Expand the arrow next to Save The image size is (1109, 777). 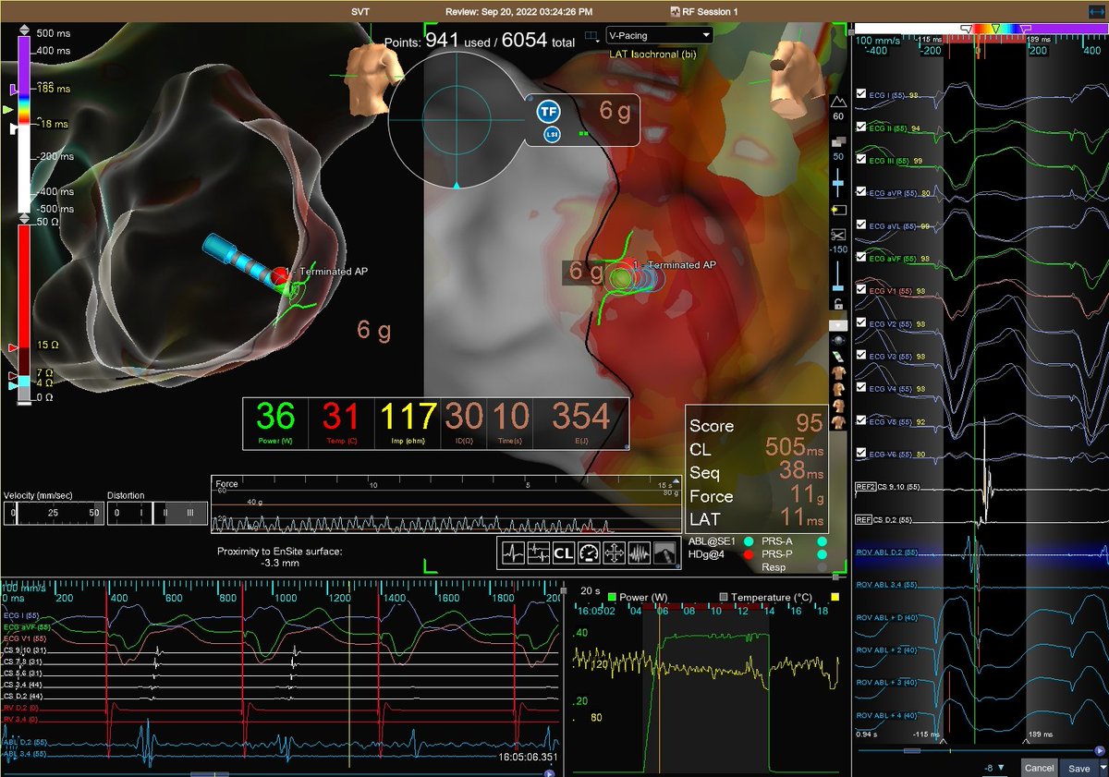[1102, 768]
